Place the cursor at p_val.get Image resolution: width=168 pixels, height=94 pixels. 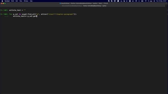pyautogui.click(x=32, y=16)
